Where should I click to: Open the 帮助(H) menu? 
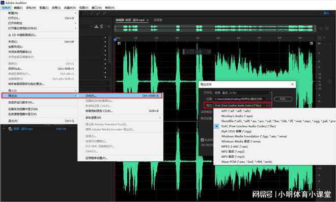(110, 8)
